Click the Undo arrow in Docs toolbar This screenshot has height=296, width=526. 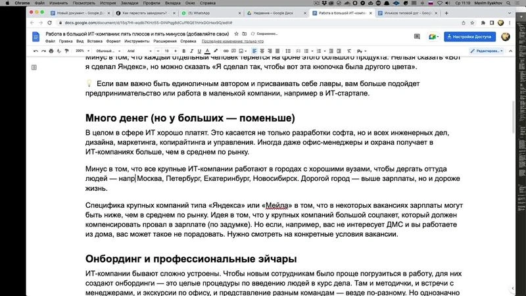click(36, 51)
